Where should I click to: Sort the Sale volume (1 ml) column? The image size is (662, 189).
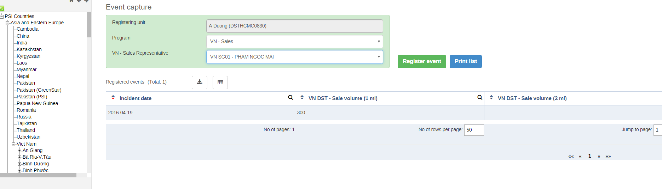pos(302,98)
